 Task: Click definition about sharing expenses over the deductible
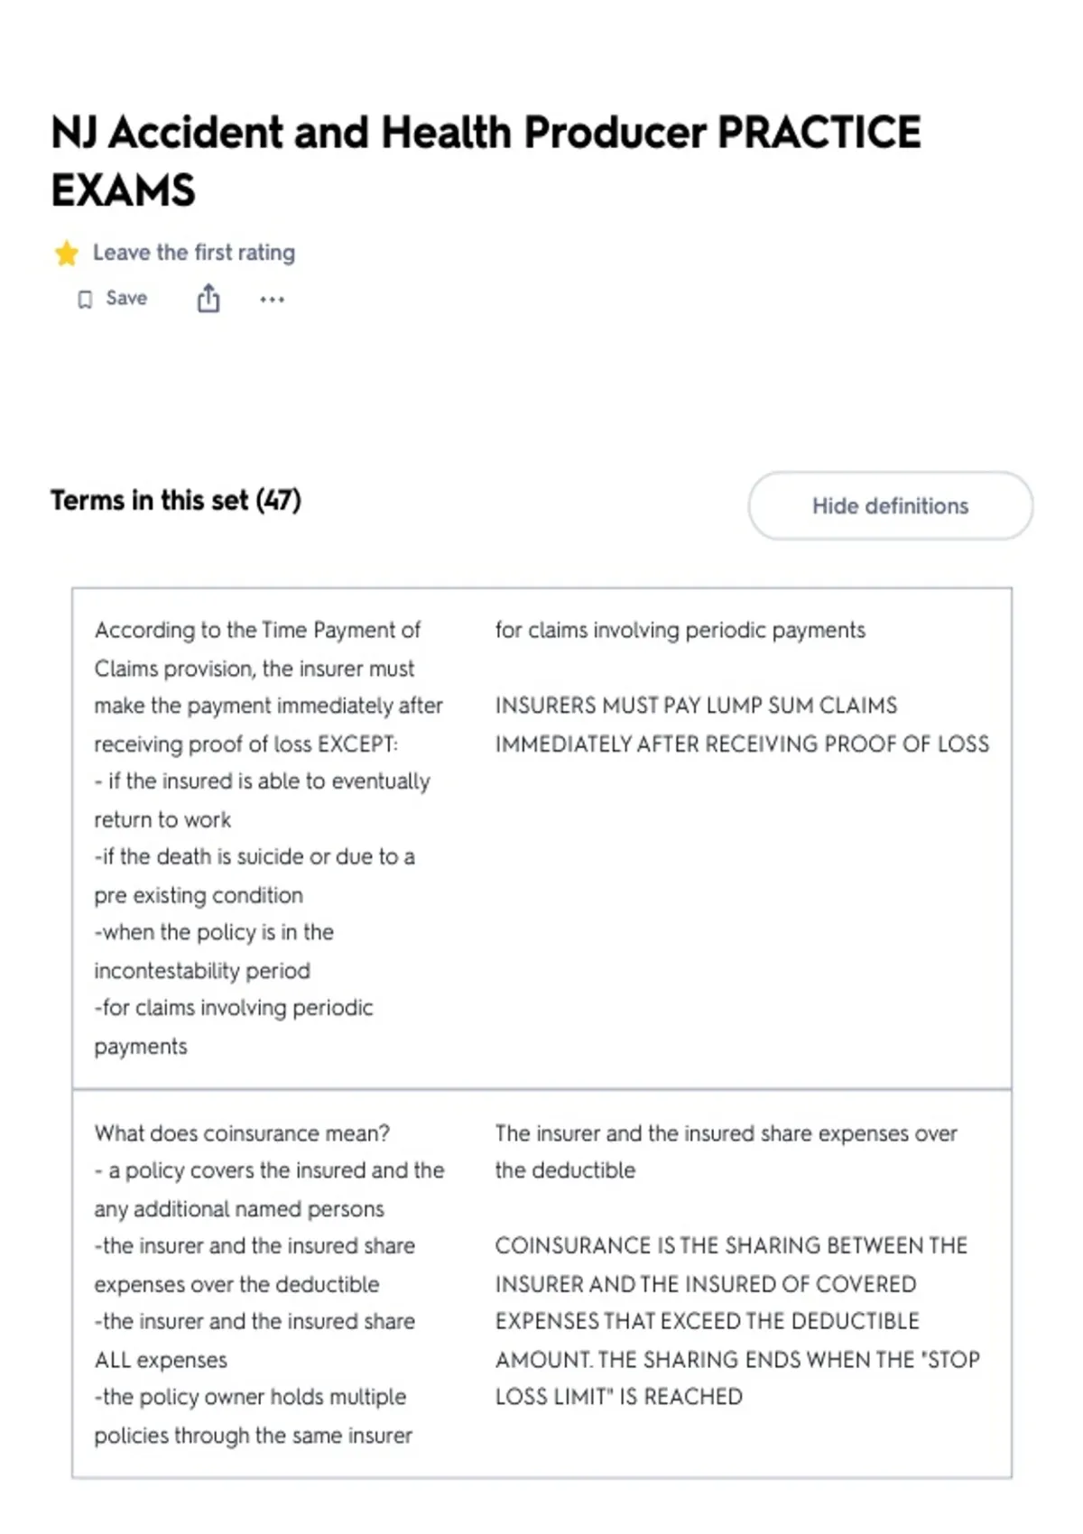pyautogui.click(x=727, y=1151)
